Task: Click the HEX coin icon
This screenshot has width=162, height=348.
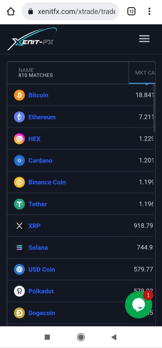Action: point(19,139)
